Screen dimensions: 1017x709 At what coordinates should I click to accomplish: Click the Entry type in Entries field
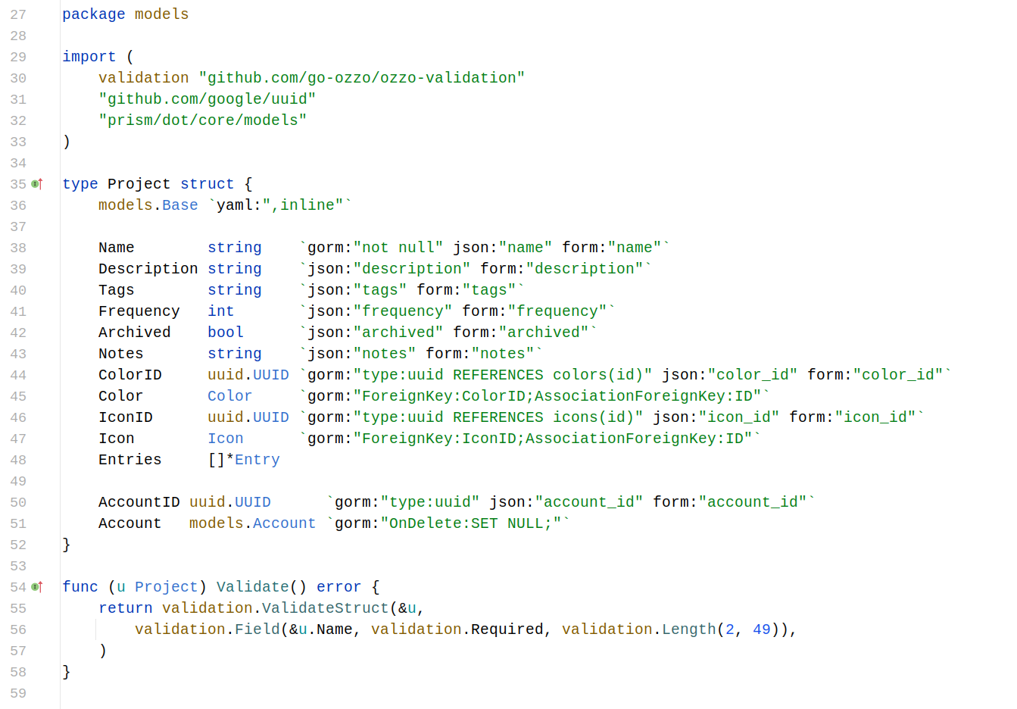(257, 460)
